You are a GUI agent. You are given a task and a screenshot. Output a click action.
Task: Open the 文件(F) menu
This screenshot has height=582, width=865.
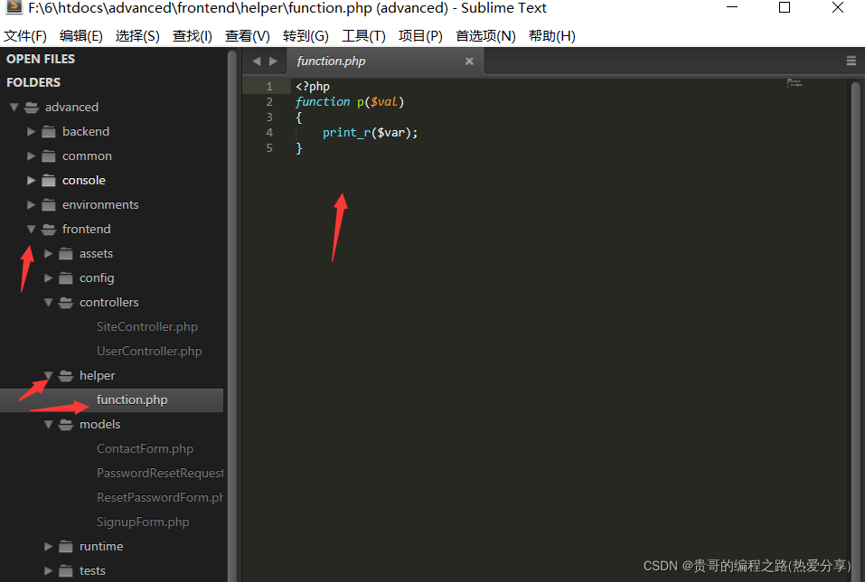(24, 36)
